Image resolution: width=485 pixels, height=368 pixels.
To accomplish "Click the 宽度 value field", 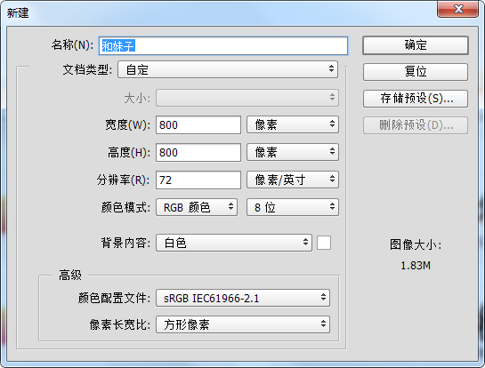I will pos(198,124).
